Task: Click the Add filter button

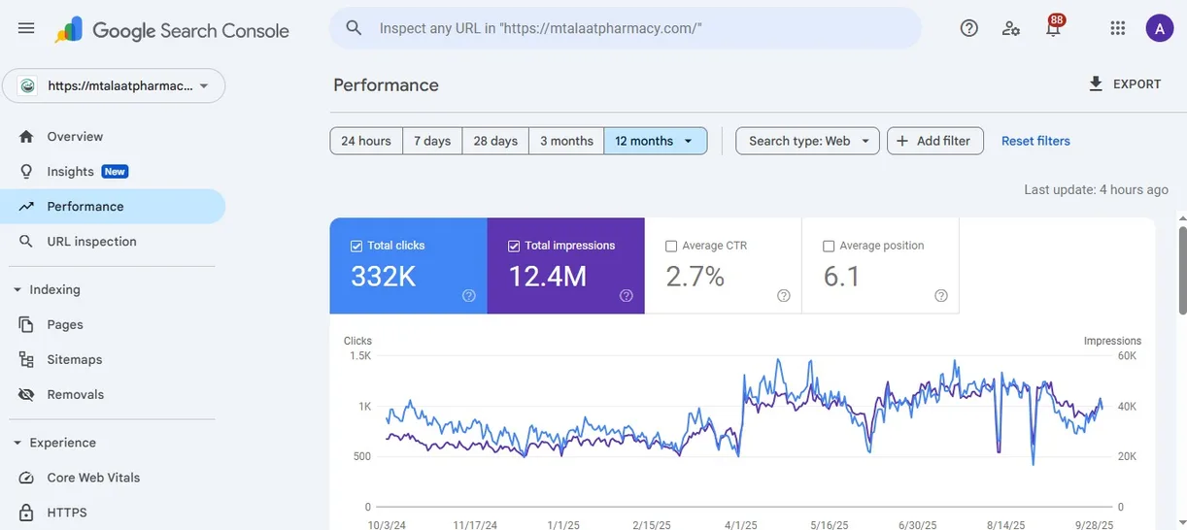Action: click(935, 141)
